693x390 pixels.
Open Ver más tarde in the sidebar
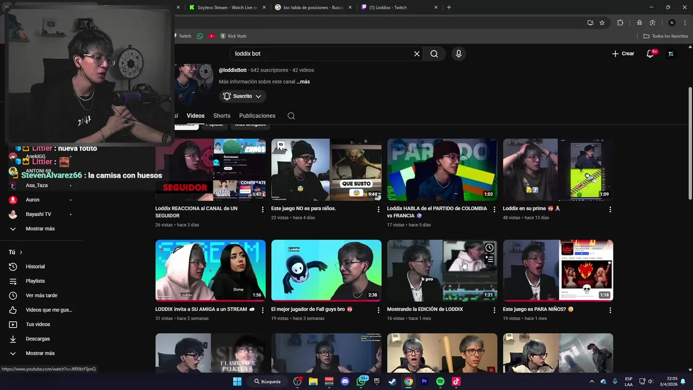(x=41, y=295)
